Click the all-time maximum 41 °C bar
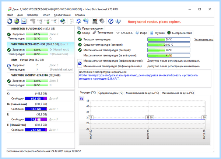 click(x=169, y=55)
